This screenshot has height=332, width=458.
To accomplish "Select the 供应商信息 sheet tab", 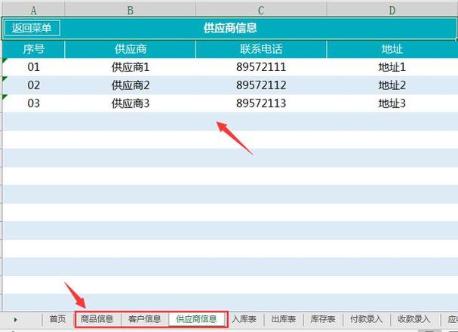I will coord(197,319).
